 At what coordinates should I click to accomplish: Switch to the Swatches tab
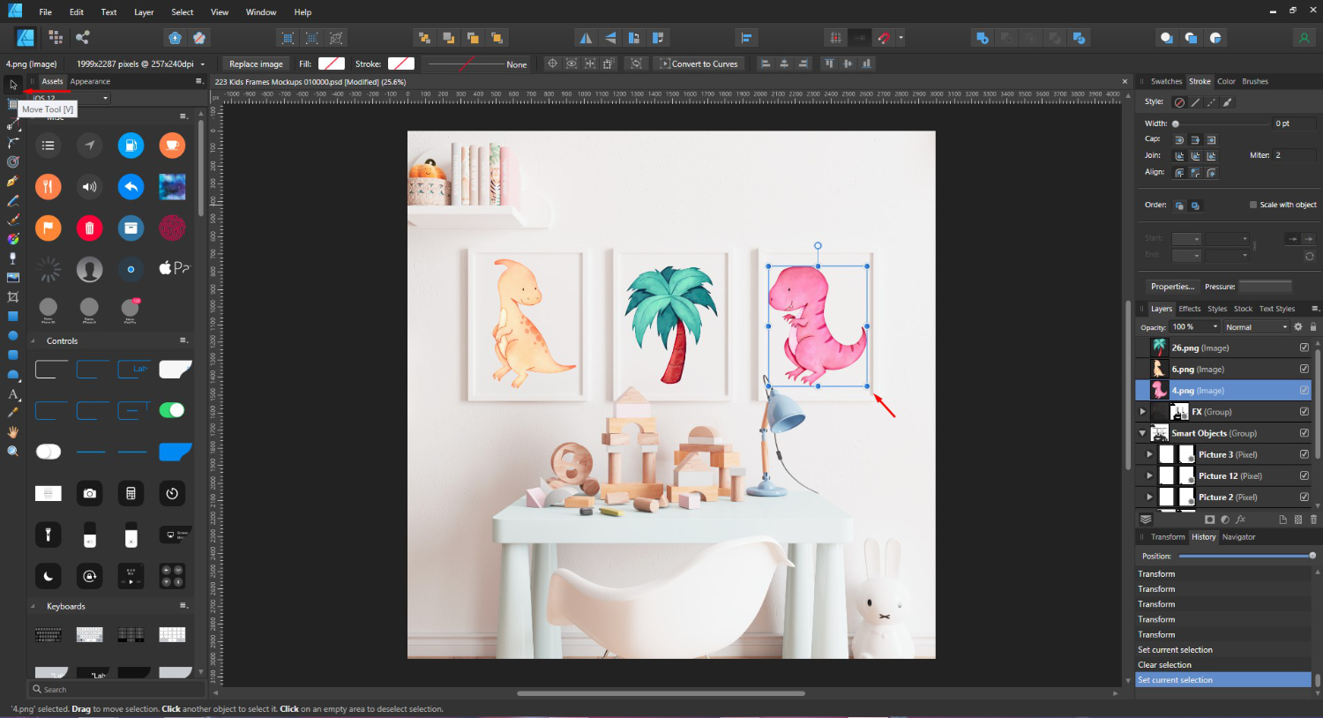click(1166, 81)
